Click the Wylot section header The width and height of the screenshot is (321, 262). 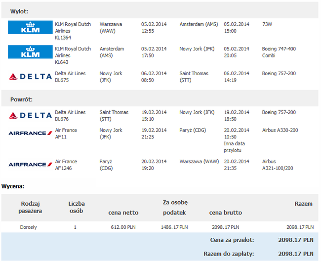click(19, 10)
